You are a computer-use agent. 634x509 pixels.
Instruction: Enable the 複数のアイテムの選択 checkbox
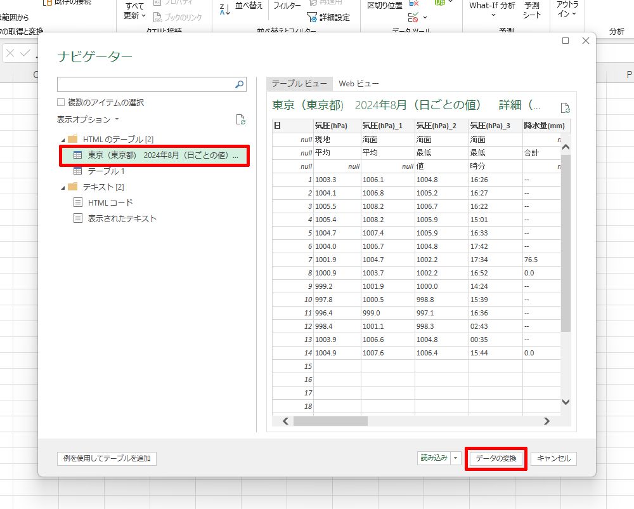[61, 102]
